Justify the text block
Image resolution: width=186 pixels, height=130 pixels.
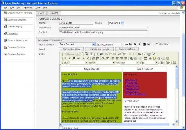coord(126,58)
